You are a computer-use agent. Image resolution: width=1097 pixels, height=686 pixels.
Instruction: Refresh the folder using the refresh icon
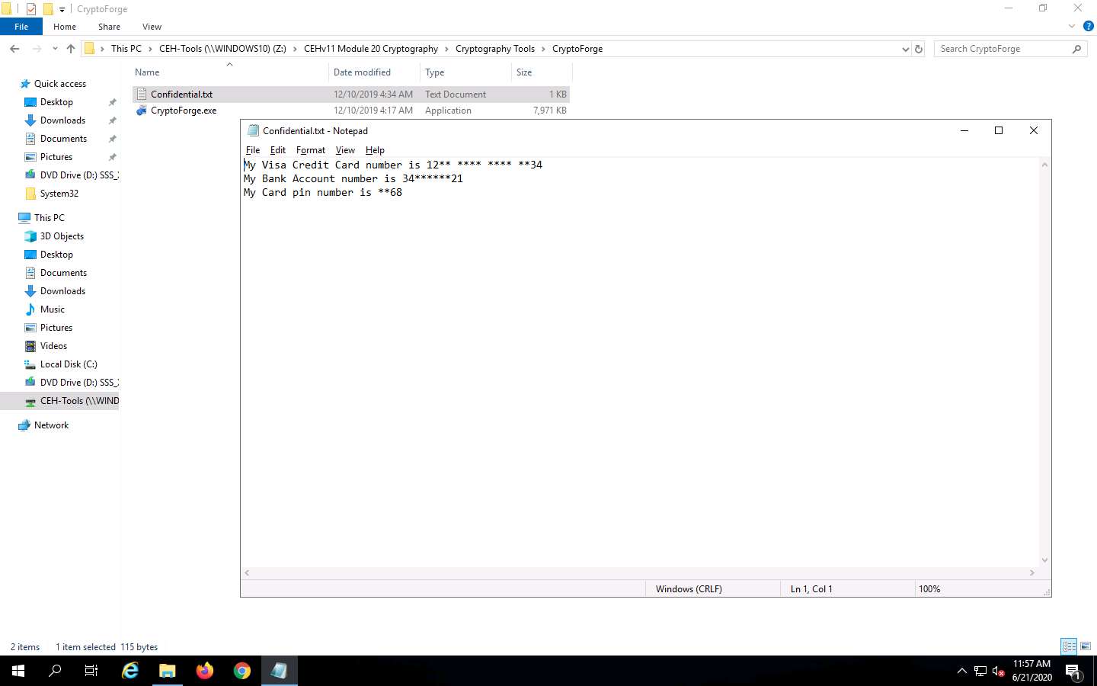point(918,48)
